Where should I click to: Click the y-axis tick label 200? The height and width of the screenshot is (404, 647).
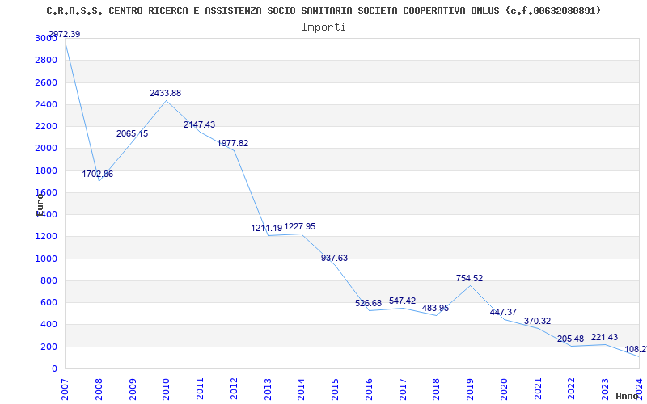[x=49, y=347]
